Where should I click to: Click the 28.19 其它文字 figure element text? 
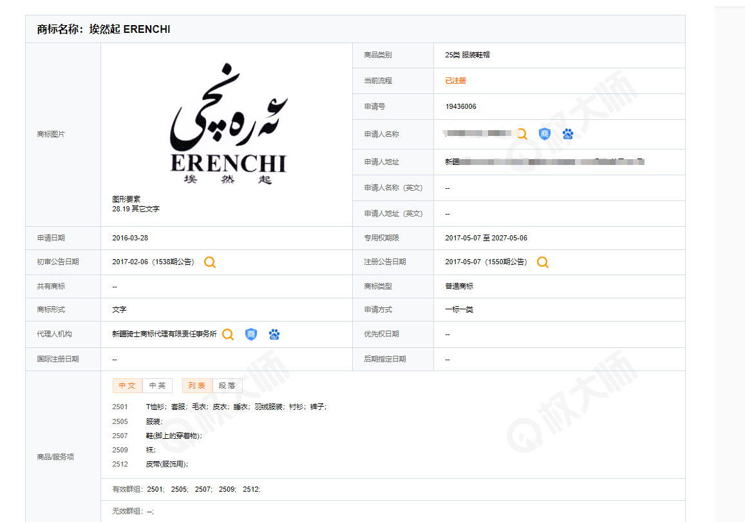click(136, 209)
